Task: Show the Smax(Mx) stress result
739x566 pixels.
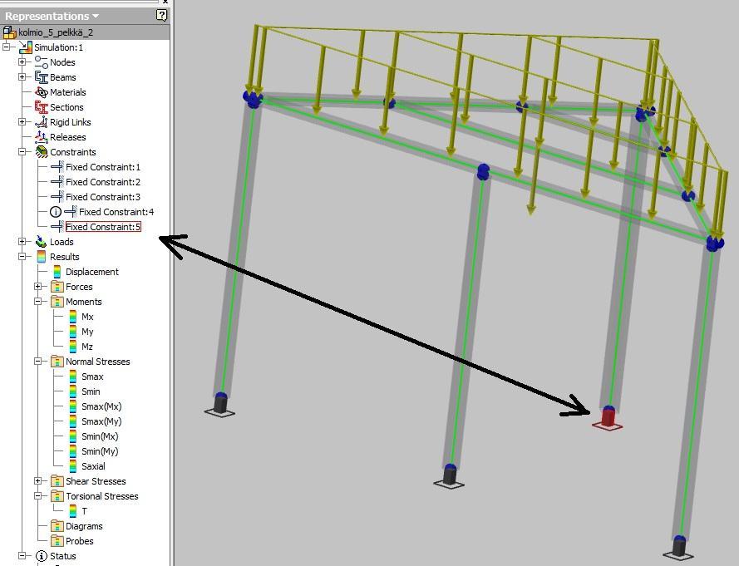Action: pyautogui.click(x=101, y=406)
